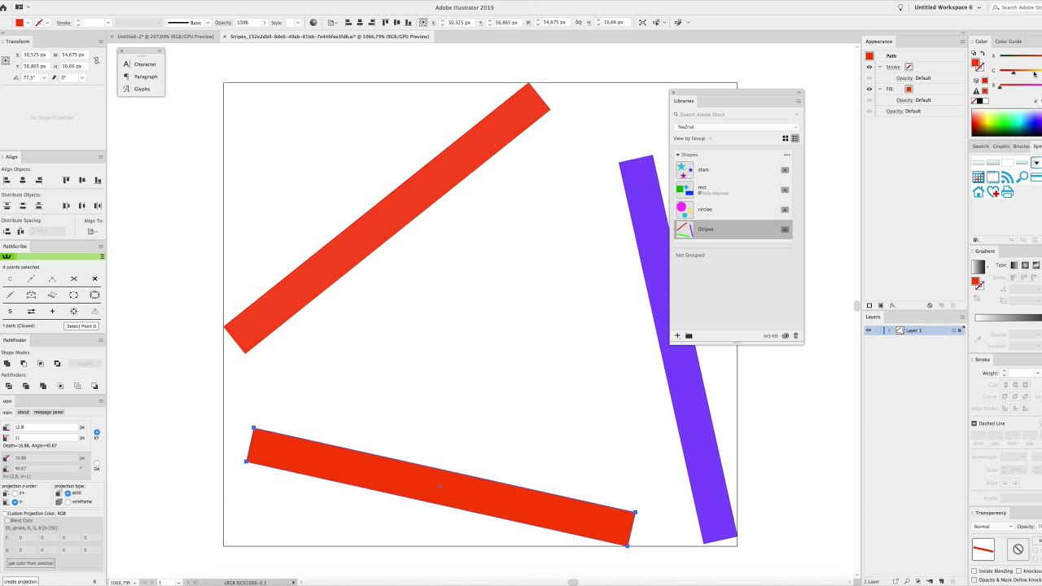Screen dimensions: 1042x586
Task: Open the Paragraph panel
Action: pos(140,77)
